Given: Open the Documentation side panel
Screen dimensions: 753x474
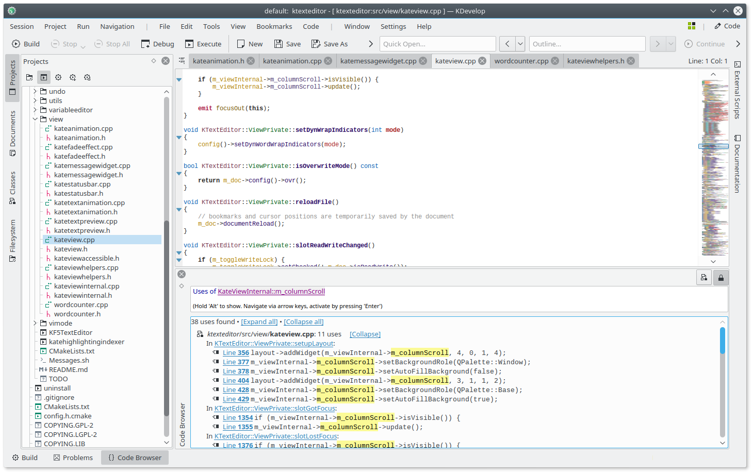Looking at the screenshot, I should click(x=737, y=164).
